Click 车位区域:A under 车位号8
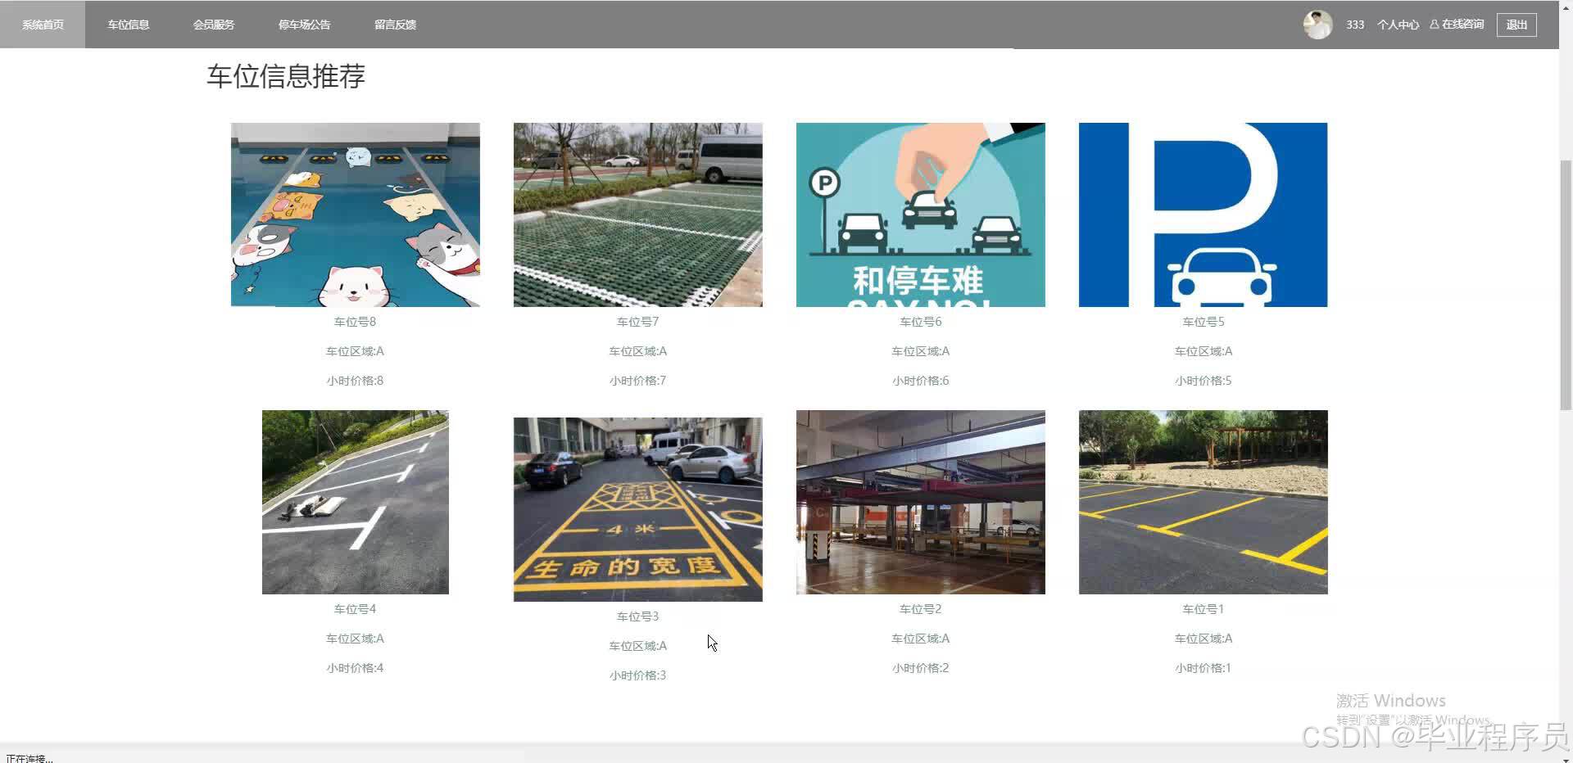The width and height of the screenshot is (1573, 763). coord(355,351)
